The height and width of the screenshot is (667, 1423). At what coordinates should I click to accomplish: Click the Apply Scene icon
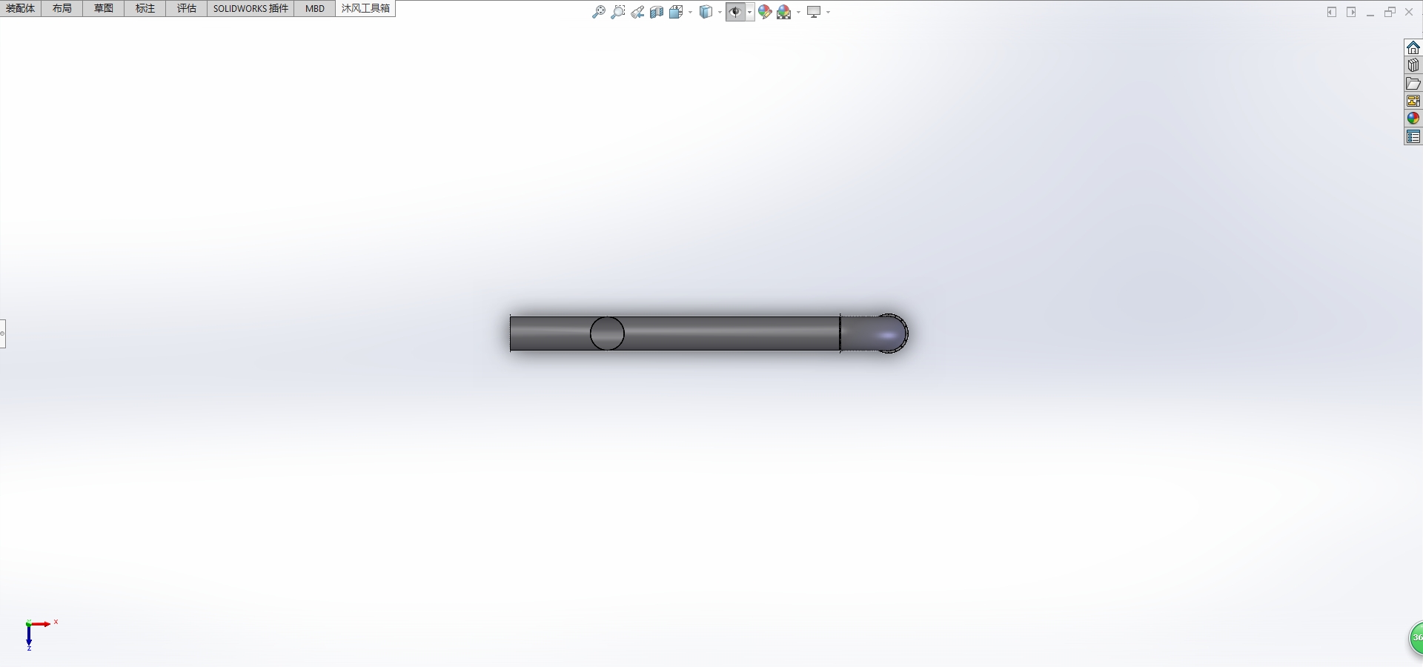point(784,12)
